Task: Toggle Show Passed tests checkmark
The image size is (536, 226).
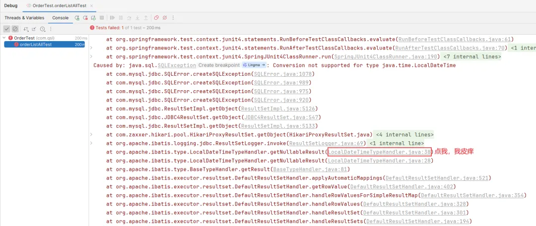Action: (6, 29)
